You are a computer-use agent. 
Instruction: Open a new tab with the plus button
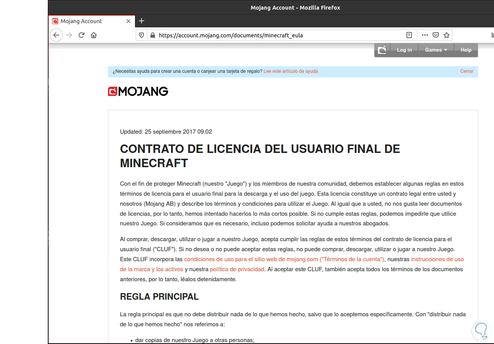click(x=142, y=21)
